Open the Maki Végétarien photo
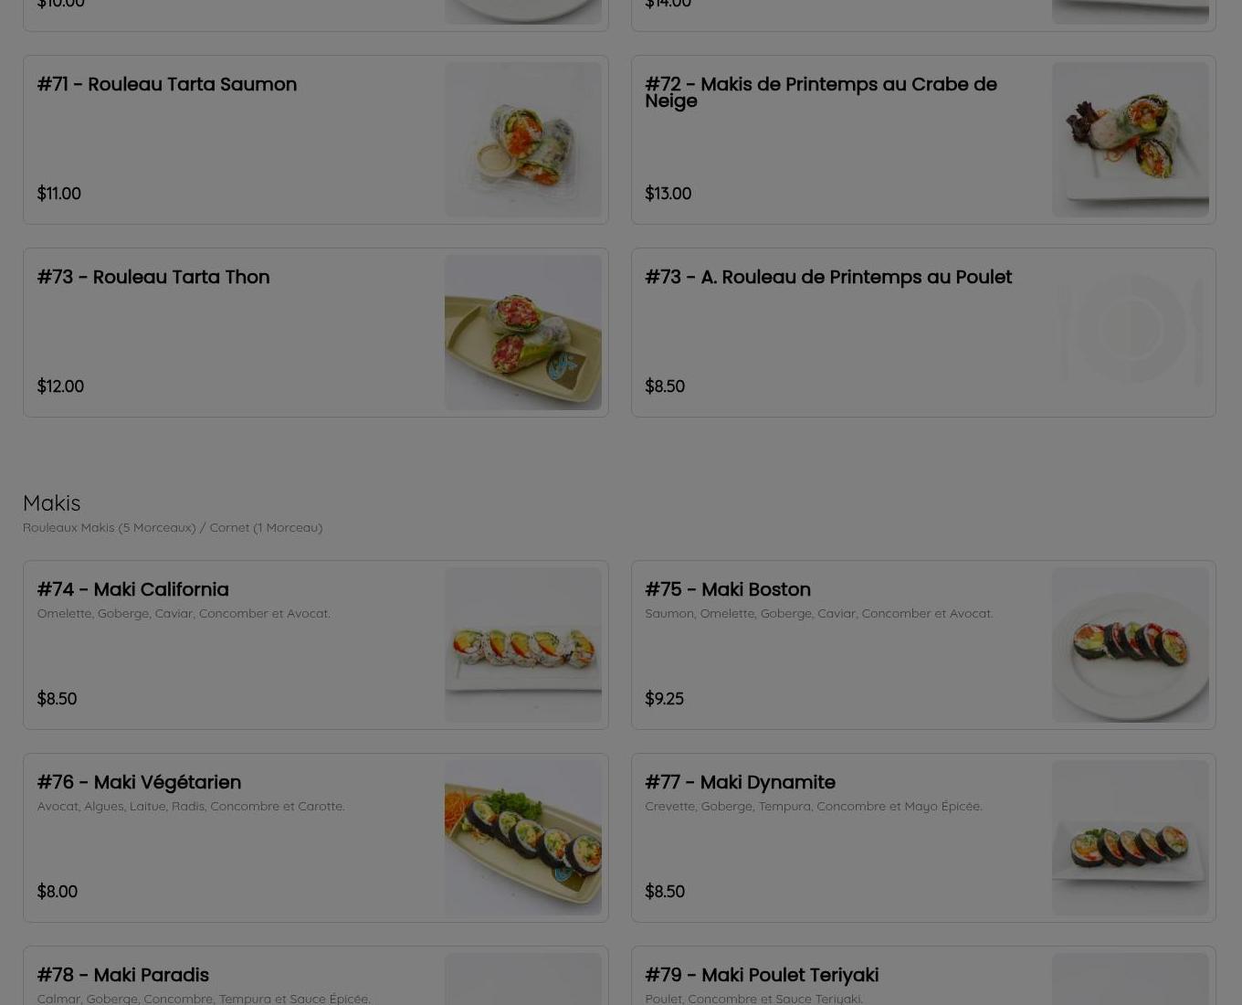 (x=522, y=838)
